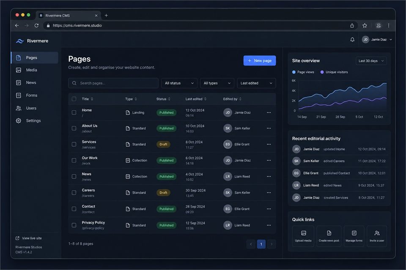Toggle the select-all checkbox in table header
This screenshot has height=270, width=406.
tap(74, 99)
